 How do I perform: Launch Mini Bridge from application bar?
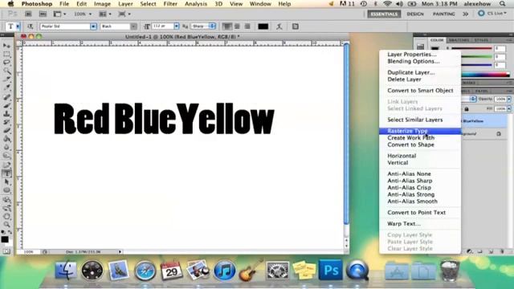click(43, 14)
